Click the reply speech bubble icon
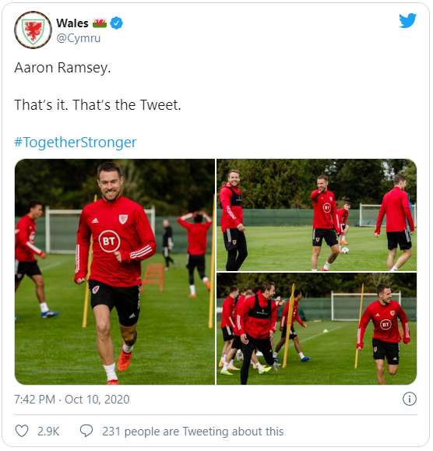The height and width of the screenshot is (451, 433). coord(86,431)
